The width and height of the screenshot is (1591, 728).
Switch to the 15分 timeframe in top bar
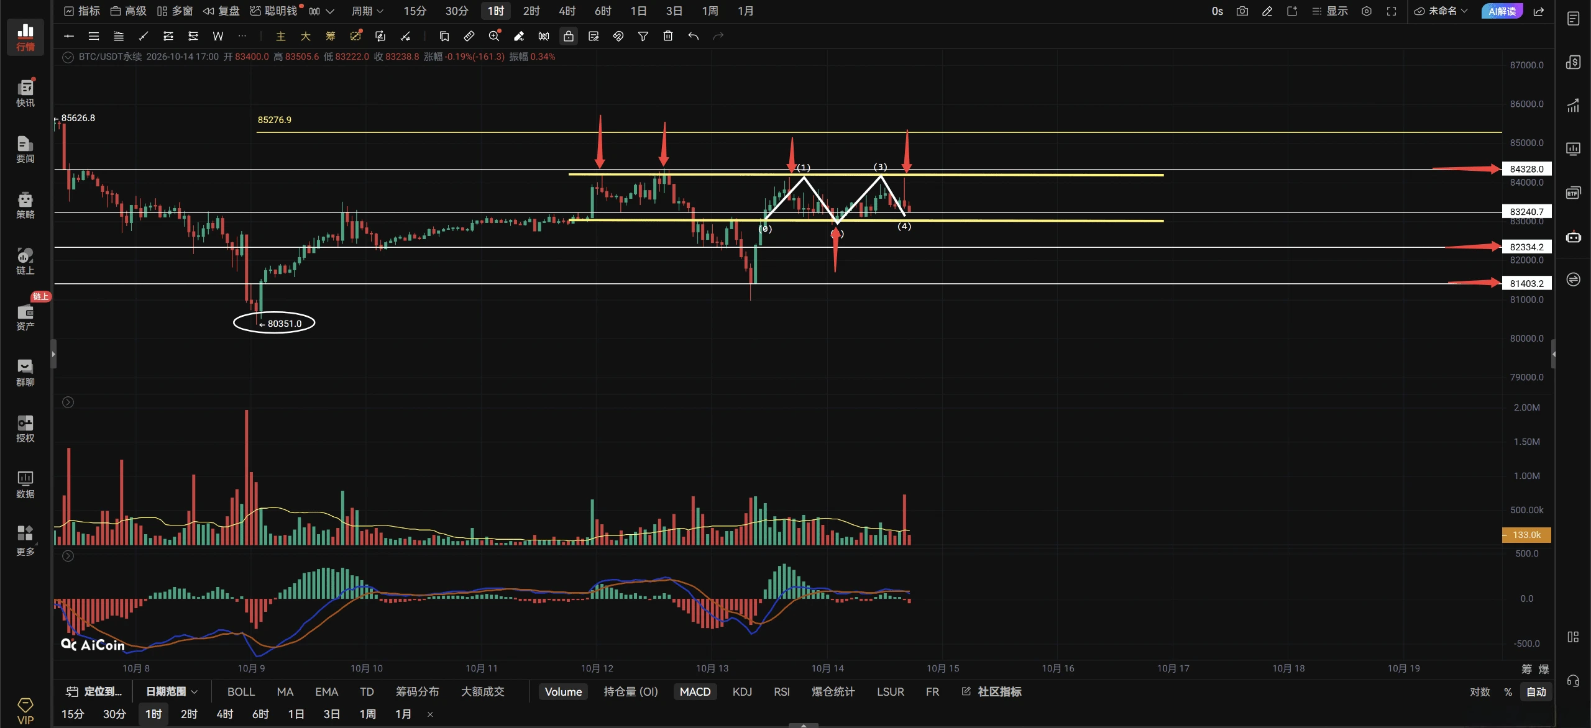(415, 11)
